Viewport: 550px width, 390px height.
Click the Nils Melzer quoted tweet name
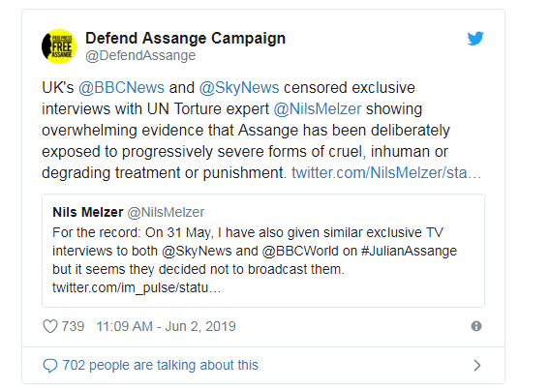[88, 212]
